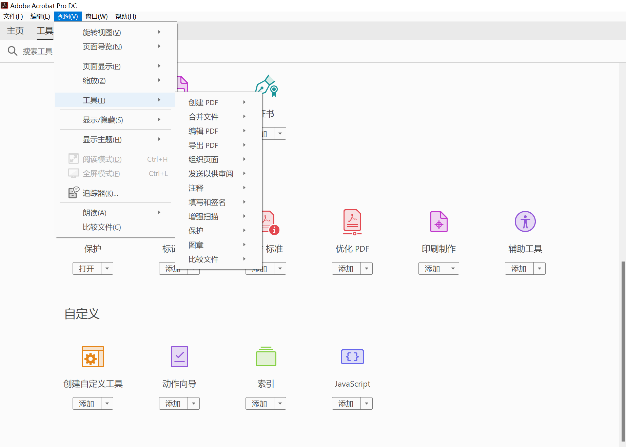Image resolution: width=626 pixels, height=447 pixels.
Task: Open Help (帮助) menu
Action: coord(125,16)
